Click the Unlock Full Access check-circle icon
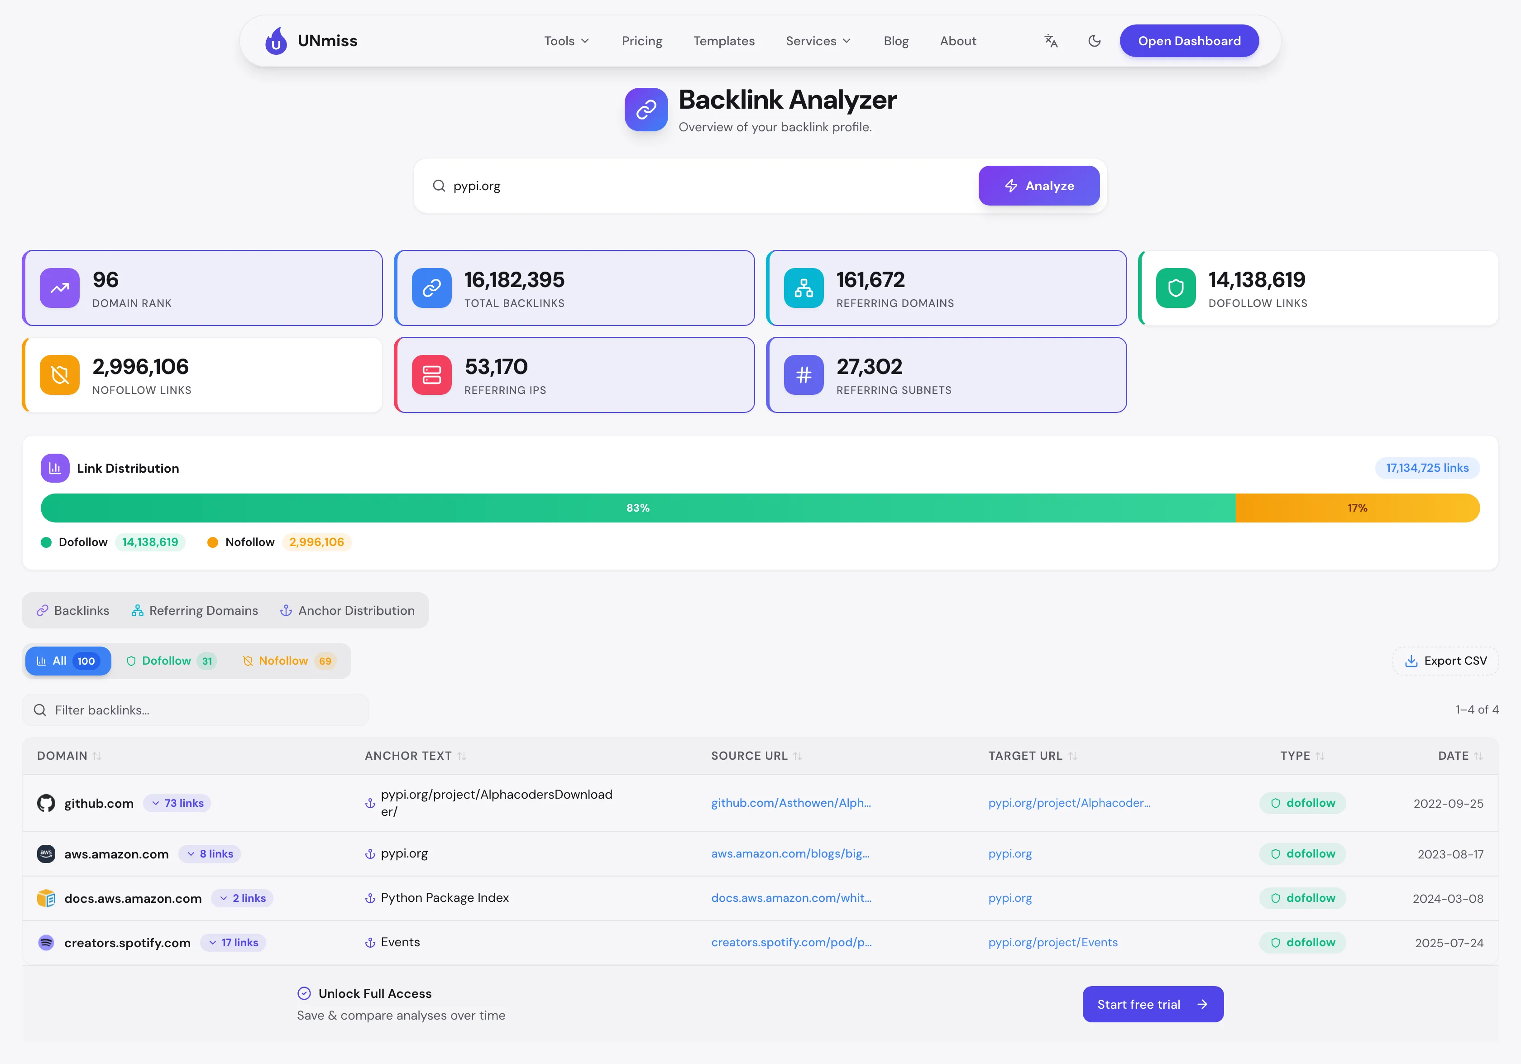The image size is (1521, 1064). pyautogui.click(x=304, y=993)
